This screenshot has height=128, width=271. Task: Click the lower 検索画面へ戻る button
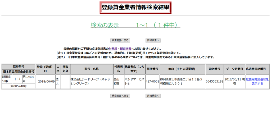pyautogui.click(x=120, y=96)
